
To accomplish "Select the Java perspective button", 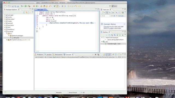I will click(x=114, y=6).
